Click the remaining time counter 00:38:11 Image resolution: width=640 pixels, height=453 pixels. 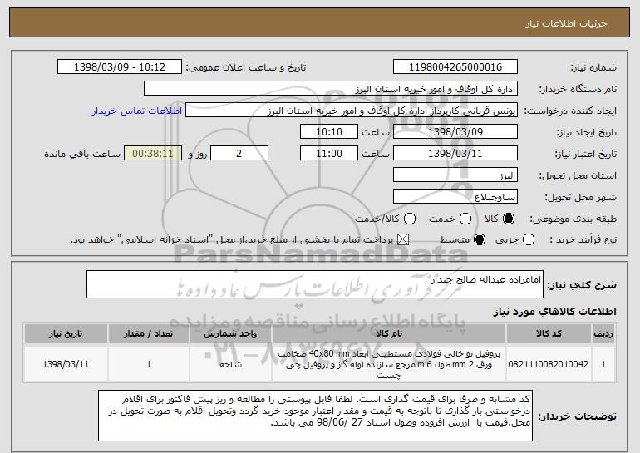point(153,154)
